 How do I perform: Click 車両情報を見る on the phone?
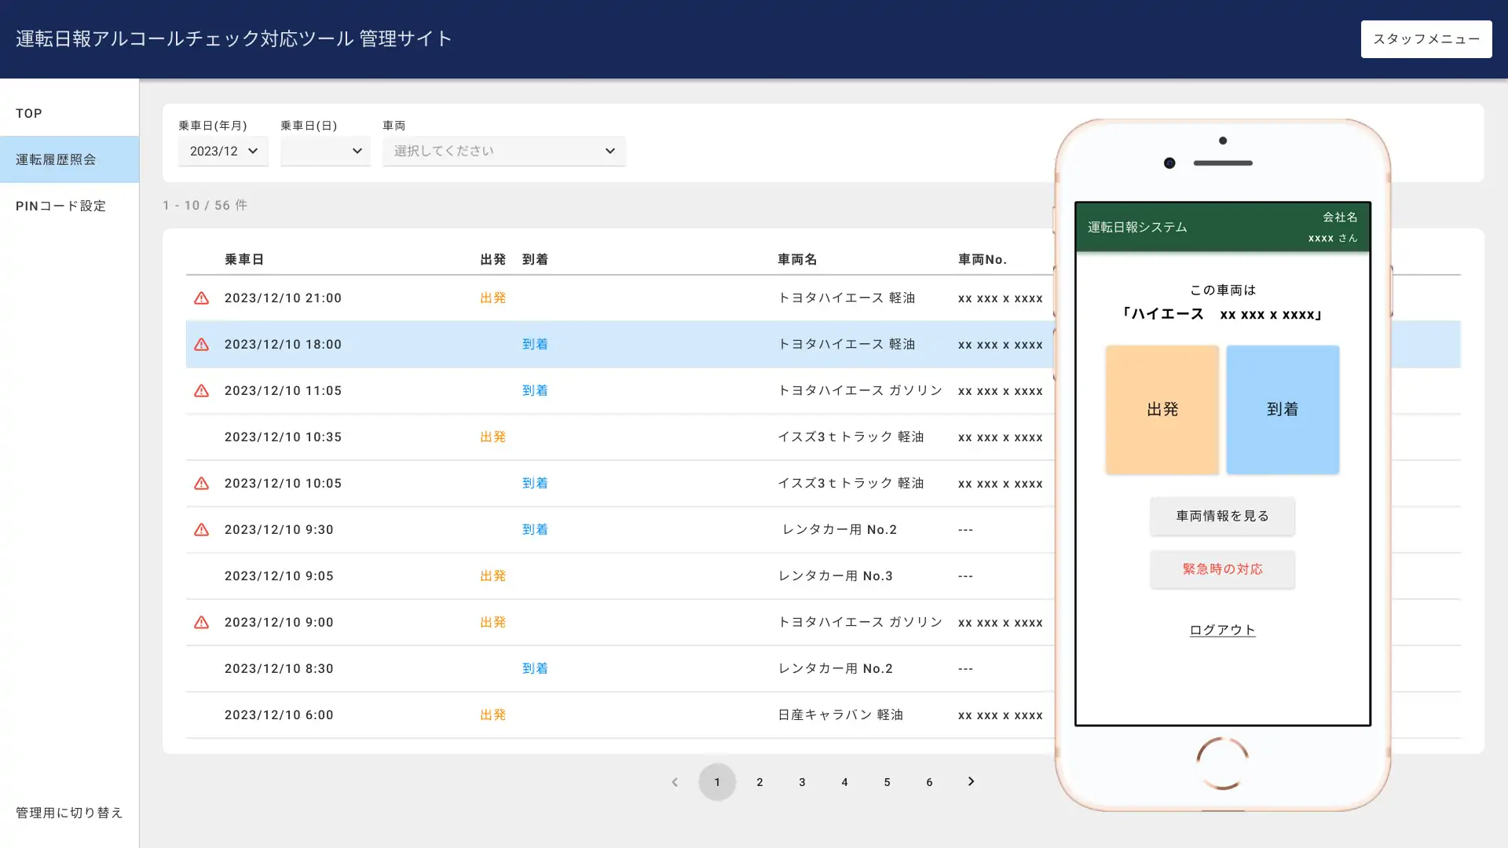click(1222, 516)
